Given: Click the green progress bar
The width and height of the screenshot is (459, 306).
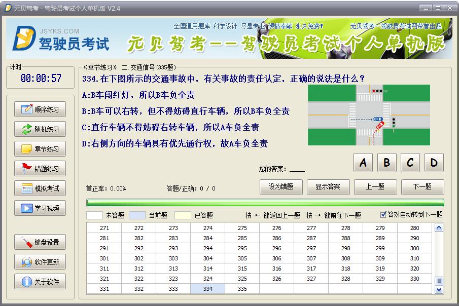Looking at the screenshot, I should point(265,203).
